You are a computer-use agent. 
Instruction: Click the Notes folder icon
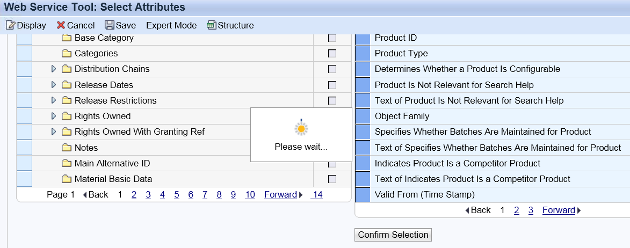pos(67,148)
